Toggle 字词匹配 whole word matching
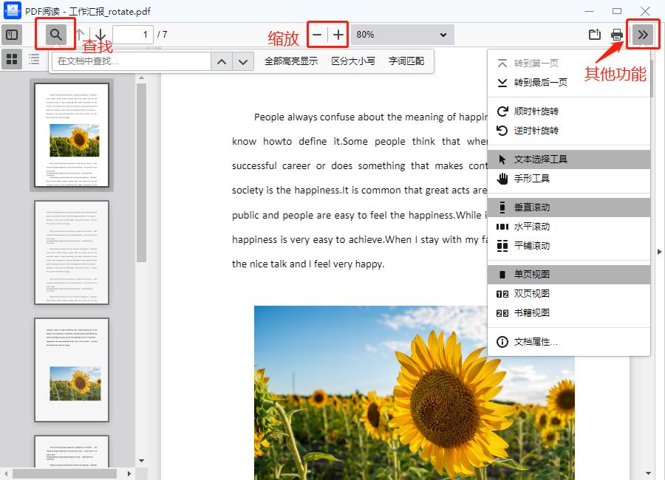The width and height of the screenshot is (665, 480). pos(408,61)
